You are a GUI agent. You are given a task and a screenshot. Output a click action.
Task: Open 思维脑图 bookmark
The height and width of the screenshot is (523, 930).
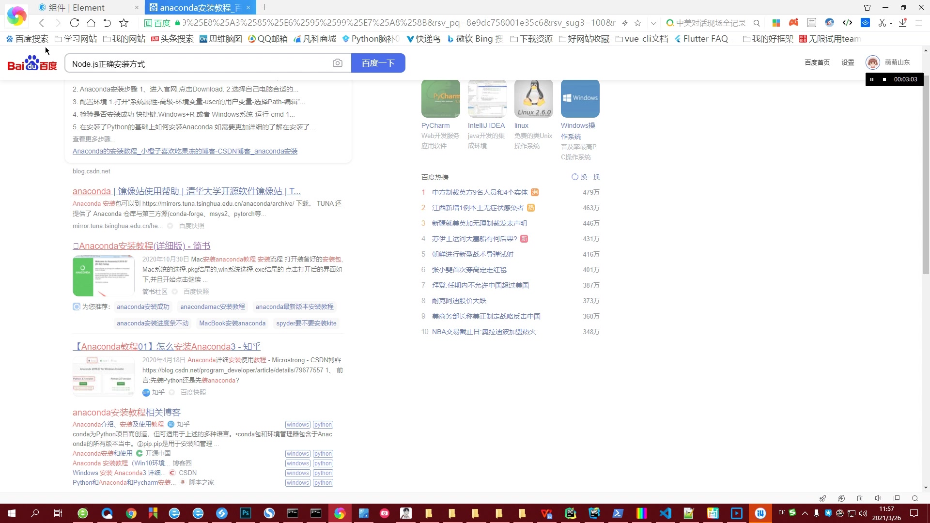221,39
